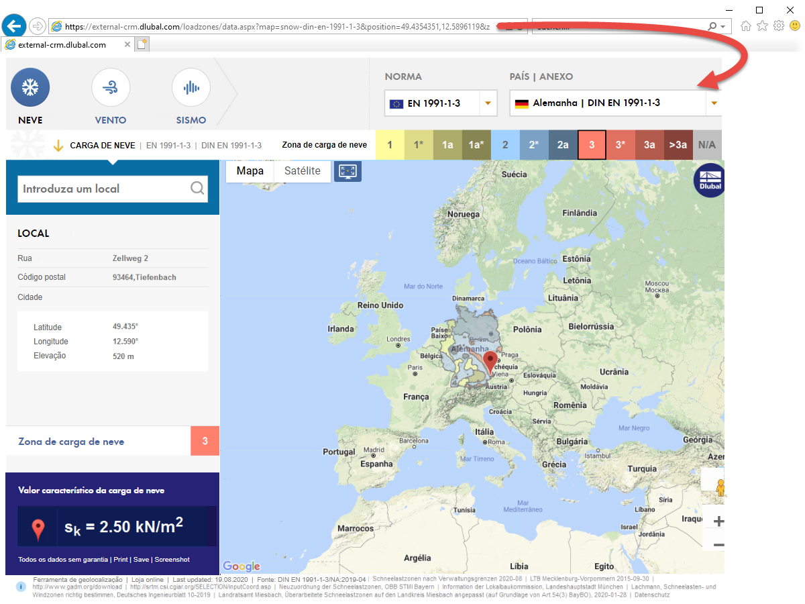This screenshot has height=604, width=805.
Task: Click the Introduza um local field
Action: point(113,189)
